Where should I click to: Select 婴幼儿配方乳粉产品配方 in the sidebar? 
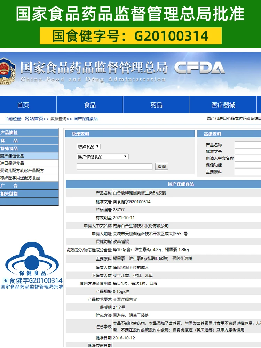point(29,171)
